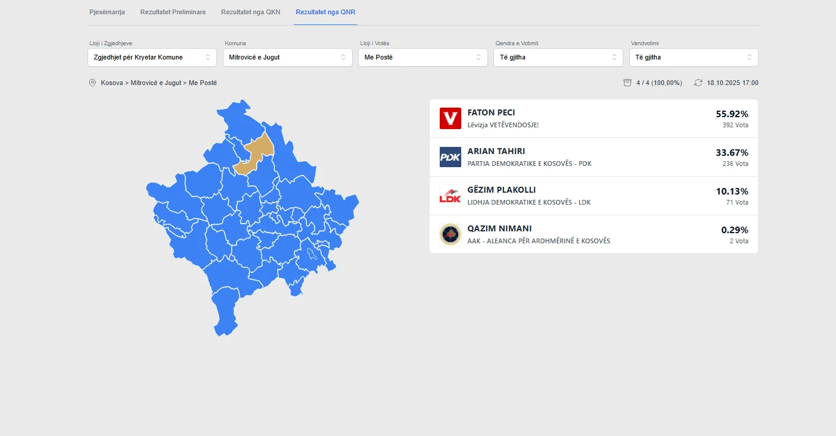Switch to the Rezultatet nga QKN tab
Viewport: 836px width, 436px height.
(250, 12)
